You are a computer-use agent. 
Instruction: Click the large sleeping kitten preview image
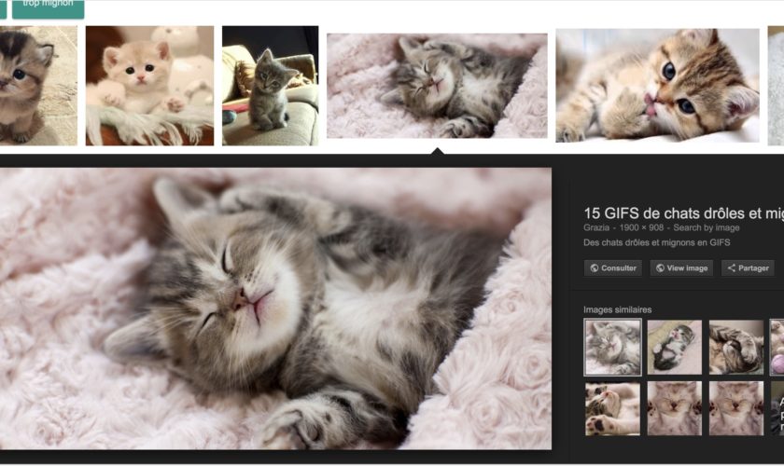(275, 308)
